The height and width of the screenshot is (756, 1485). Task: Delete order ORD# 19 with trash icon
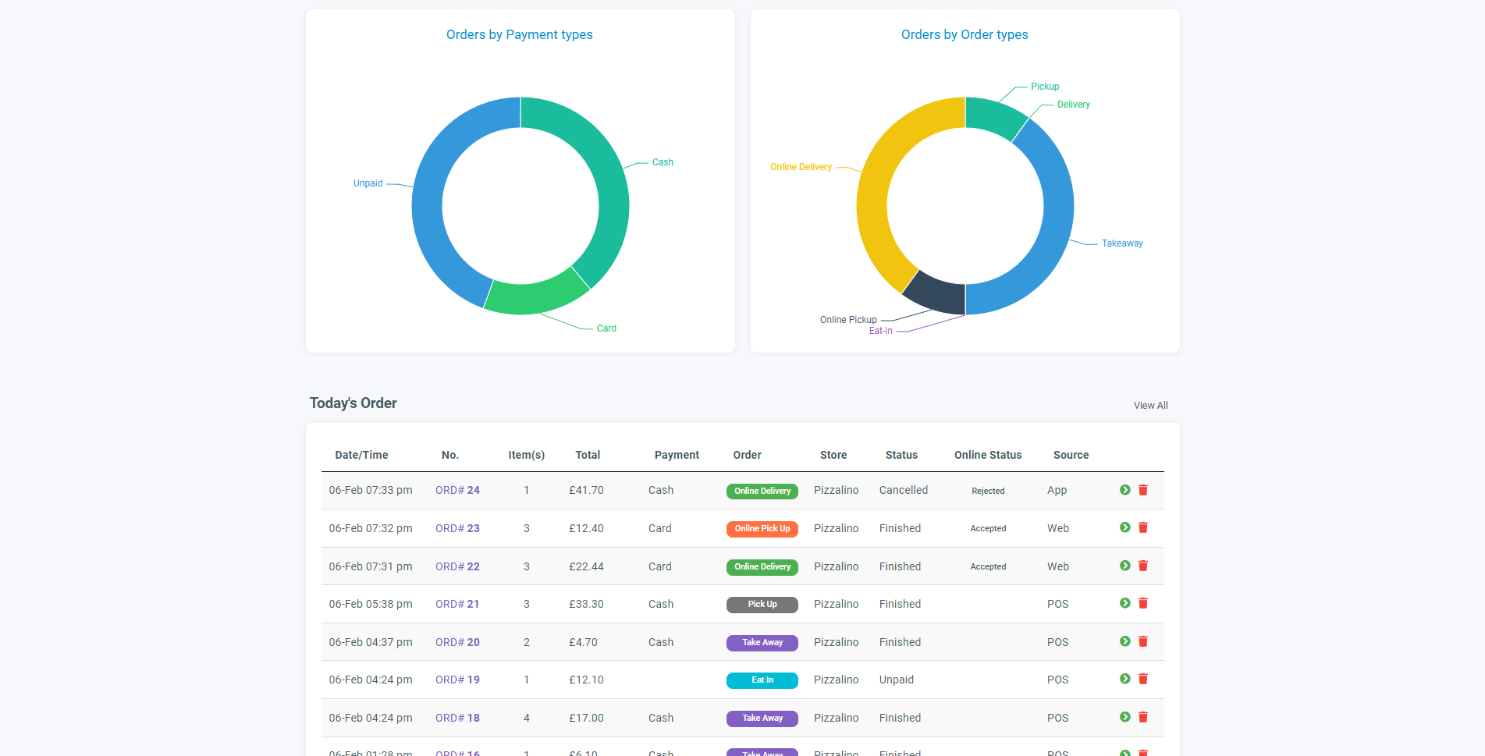[x=1143, y=679]
